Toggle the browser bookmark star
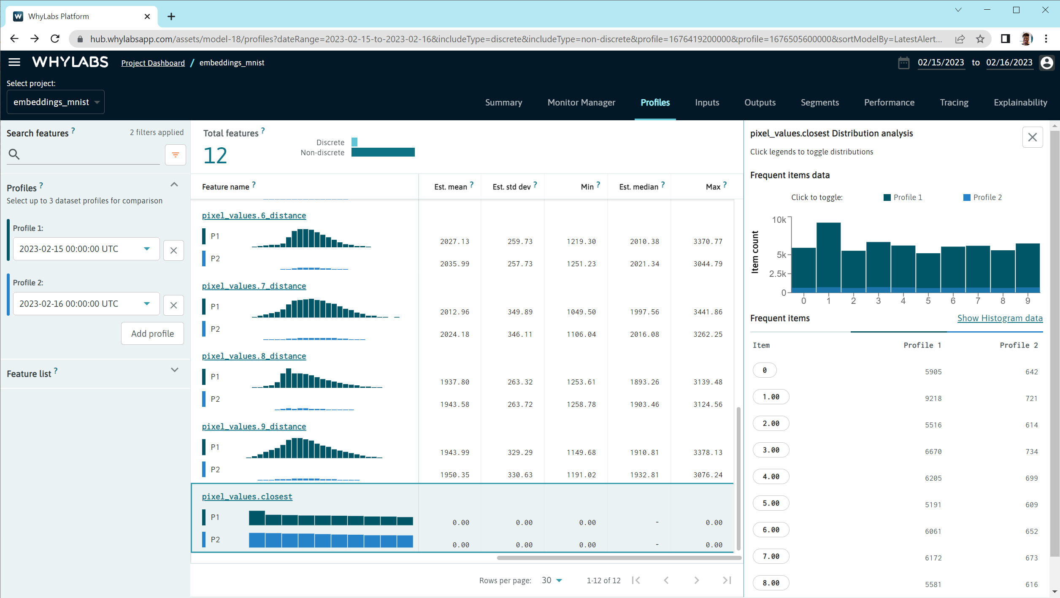The image size is (1060, 598). pyautogui.click(x=981, y=38)
